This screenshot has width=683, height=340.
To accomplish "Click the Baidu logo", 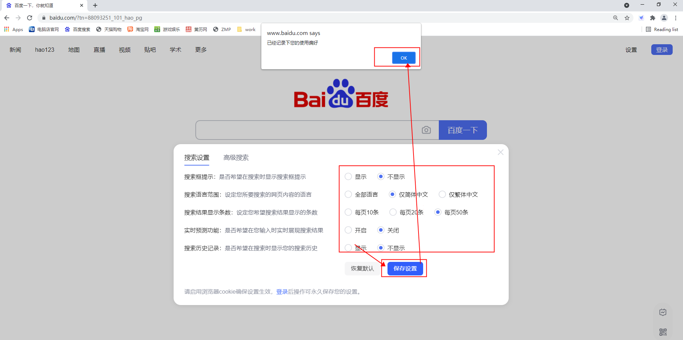I will pos(341,93).
